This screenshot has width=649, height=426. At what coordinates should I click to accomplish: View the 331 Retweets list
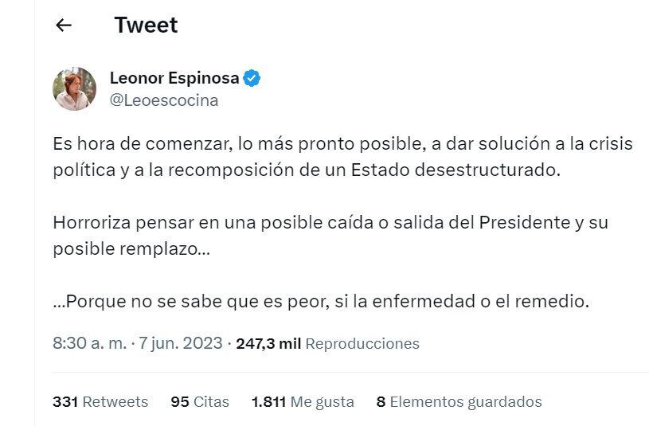(x=100, y=402)
